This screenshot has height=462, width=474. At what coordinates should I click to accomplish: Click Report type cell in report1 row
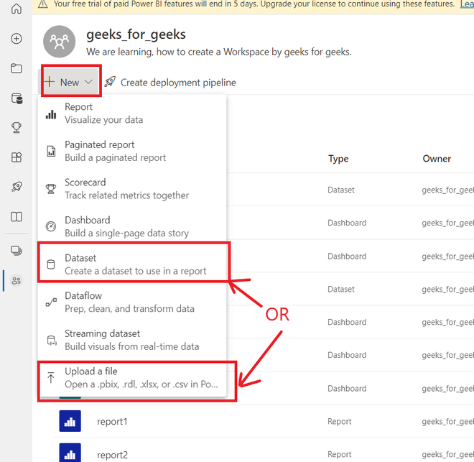pos(339,421)
